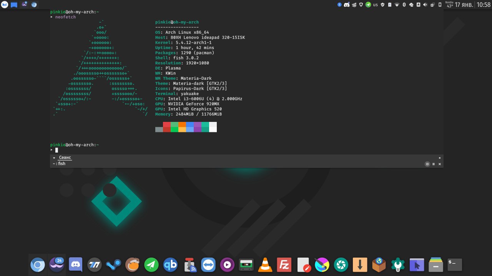Close the Сеанс tab with its x button

click(440, 158)
